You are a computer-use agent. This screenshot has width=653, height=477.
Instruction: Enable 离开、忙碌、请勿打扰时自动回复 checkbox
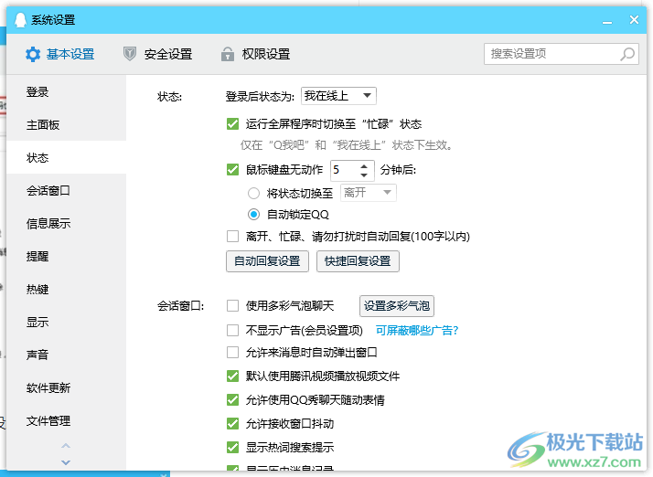pos(232,237)
